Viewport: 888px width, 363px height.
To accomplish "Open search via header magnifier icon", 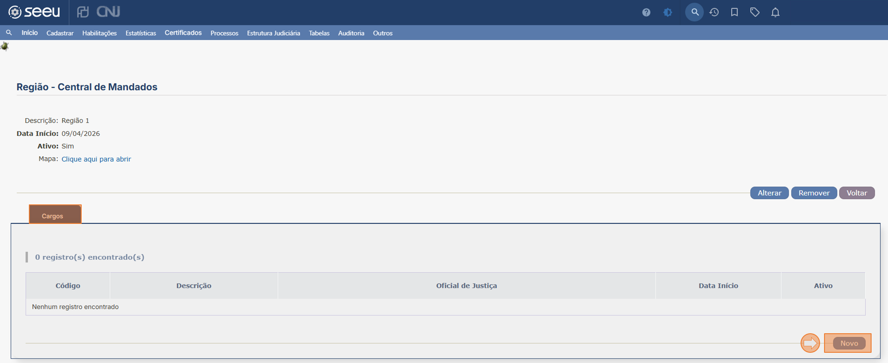I will (694, 12).
